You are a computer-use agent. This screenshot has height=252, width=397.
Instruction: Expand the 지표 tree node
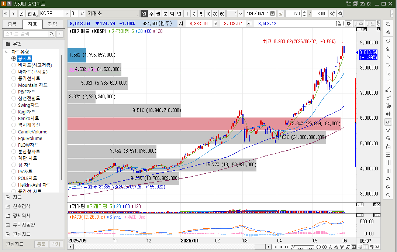(x=8, y=197)
